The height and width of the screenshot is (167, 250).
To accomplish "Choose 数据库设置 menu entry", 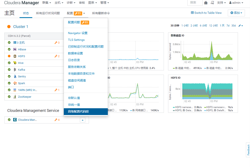I will [76, 53].
